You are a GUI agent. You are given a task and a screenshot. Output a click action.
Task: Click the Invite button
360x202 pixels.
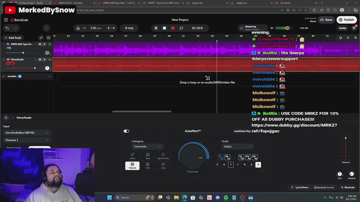click(343, 28)
